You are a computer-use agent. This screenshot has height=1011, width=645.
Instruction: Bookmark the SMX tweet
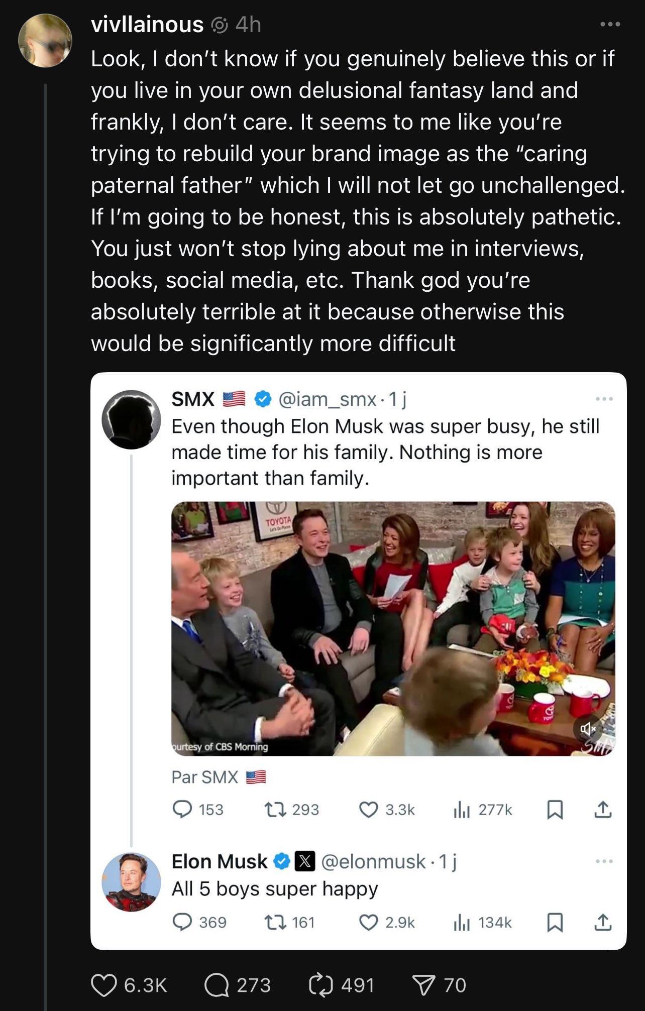point(554,809)
